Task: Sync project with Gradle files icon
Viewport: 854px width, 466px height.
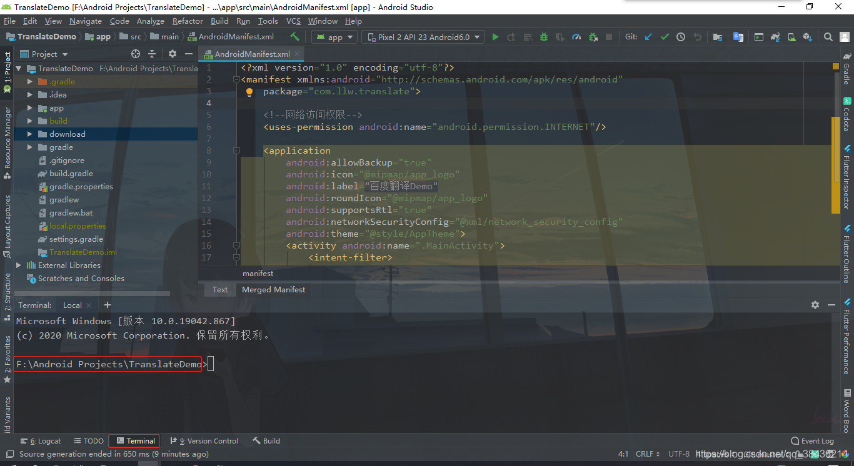Action: 775,37
